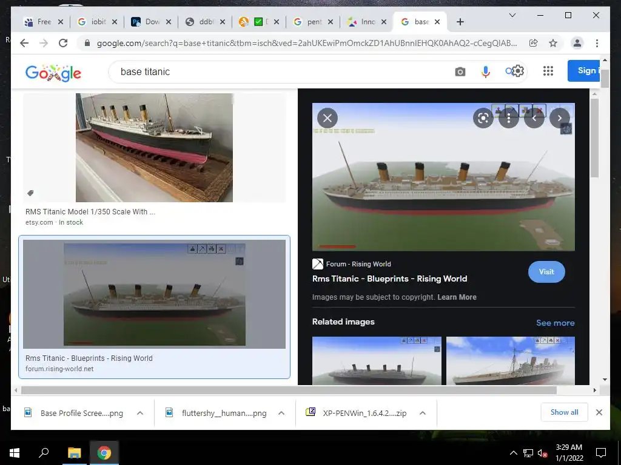Search by image with the camera icon
Image resolution: width=621 pixels, height=465 pixels.
point(460,72)
